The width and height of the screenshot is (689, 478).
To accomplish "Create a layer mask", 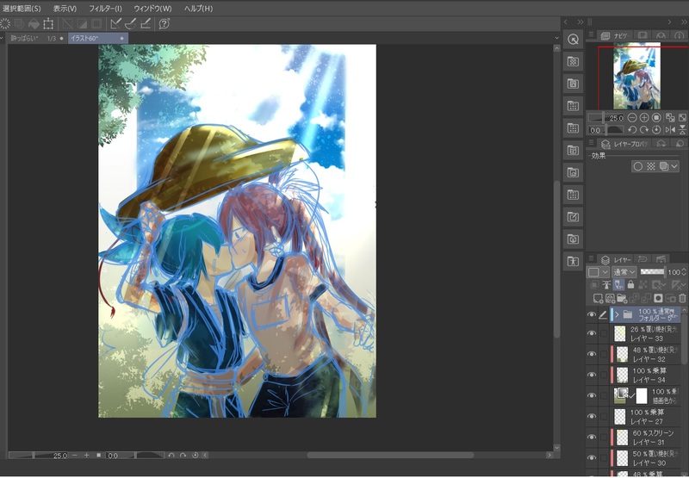I will [x=658, y=299].
